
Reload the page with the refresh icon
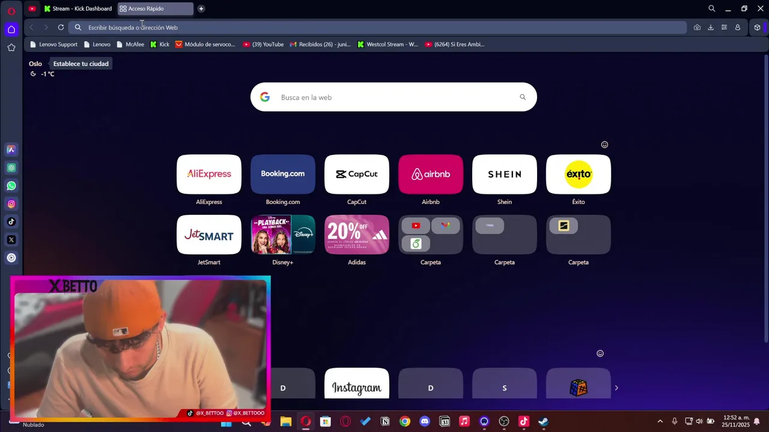[61, 27]
